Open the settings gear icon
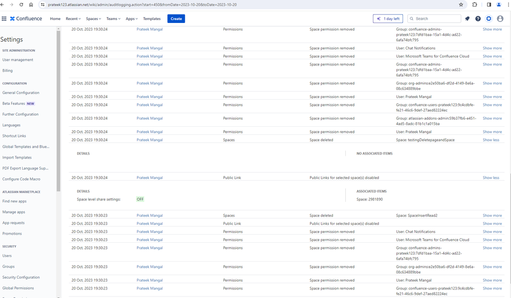The width and height of the screenshot is (511, 298). point(489,18)
